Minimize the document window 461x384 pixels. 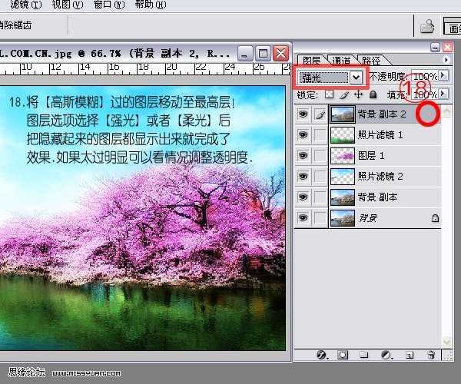[x=245, y=54]
